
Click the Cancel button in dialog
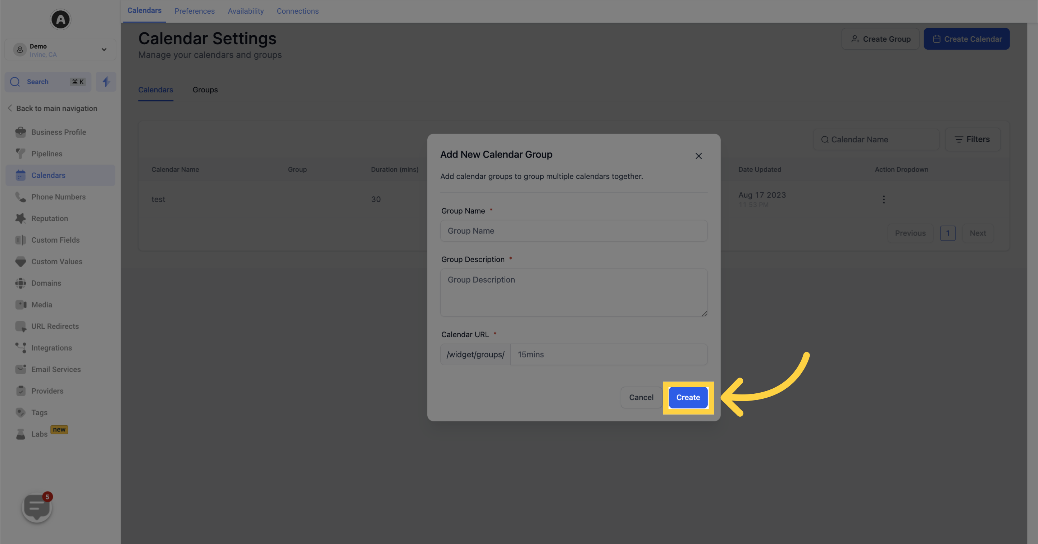pyautogui.click(x=641, y=397)
